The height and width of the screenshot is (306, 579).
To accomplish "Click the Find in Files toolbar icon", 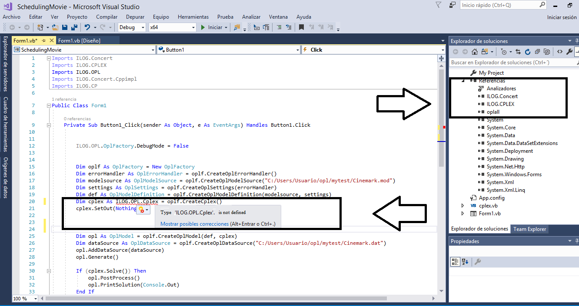I will click(237, 27).
